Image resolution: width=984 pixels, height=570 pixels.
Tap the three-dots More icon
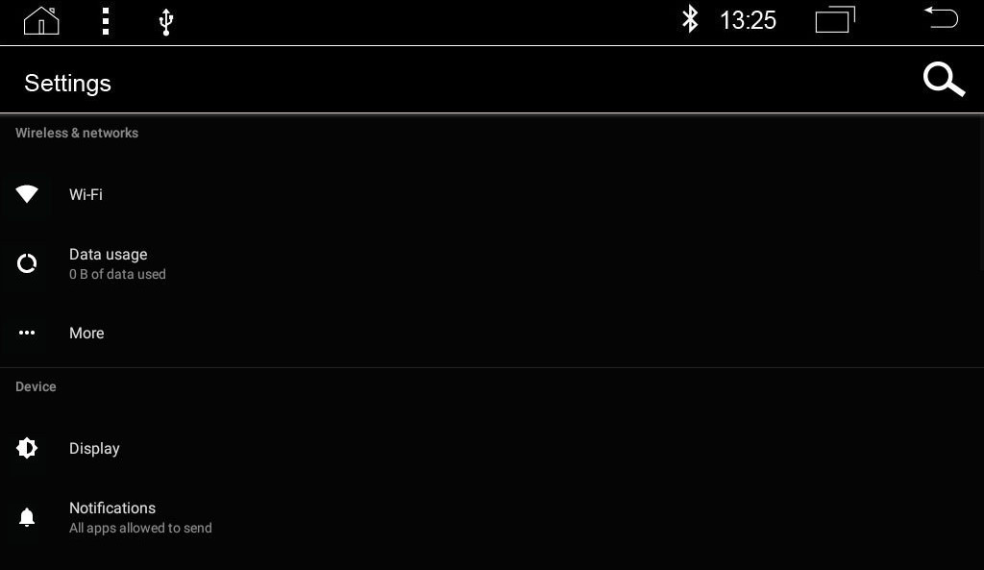pos(27,333)
